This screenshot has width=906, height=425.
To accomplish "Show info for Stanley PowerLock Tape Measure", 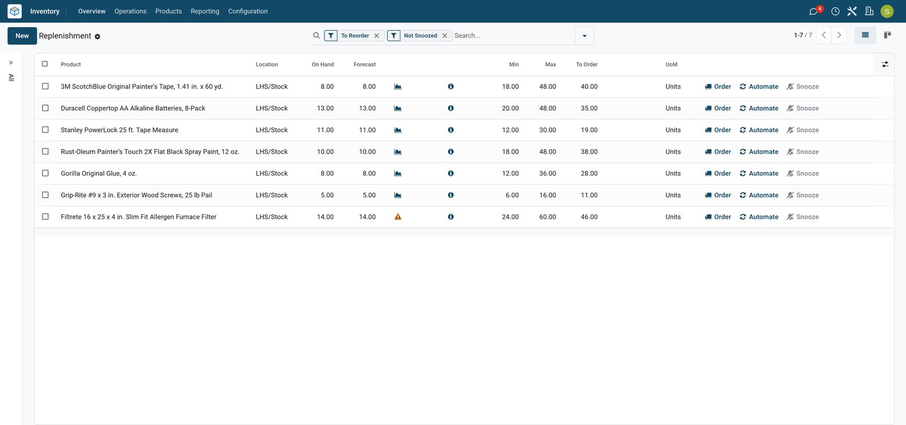I will point(451,130).
